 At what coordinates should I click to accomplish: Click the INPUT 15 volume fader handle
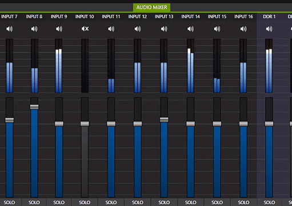pyautogui.click(x=217, y=124)
